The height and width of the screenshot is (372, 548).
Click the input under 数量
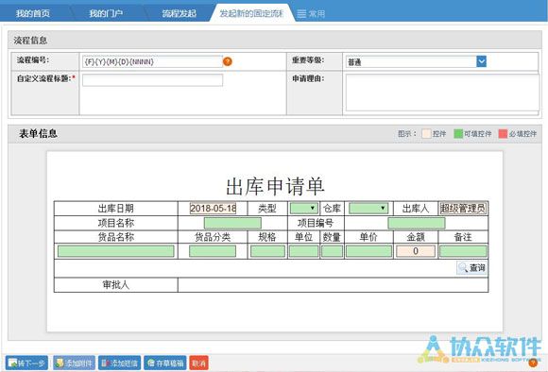coord(332,251)
